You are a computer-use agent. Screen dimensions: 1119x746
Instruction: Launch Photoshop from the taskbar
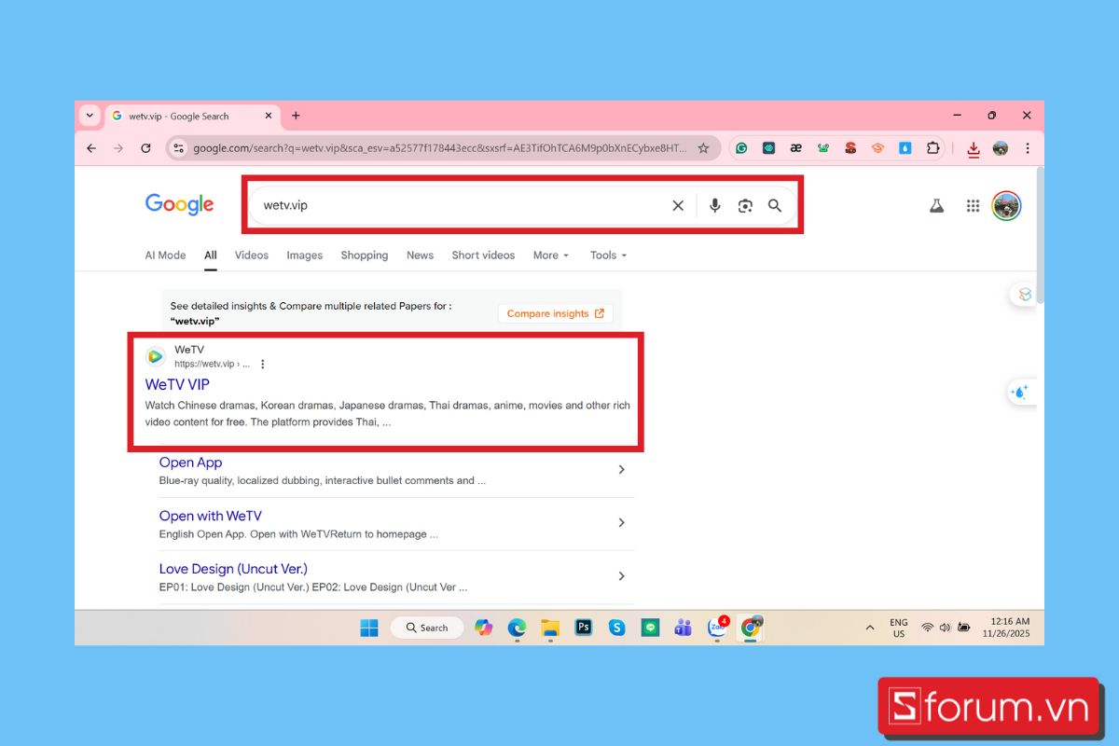(584, 628)
